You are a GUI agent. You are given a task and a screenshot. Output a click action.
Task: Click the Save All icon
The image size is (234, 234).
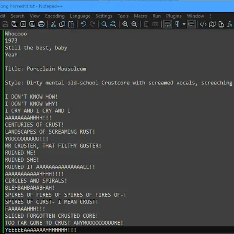tap(14, 24)
